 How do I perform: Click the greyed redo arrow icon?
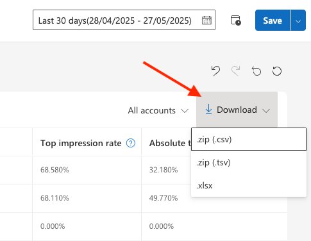point(236,71)
